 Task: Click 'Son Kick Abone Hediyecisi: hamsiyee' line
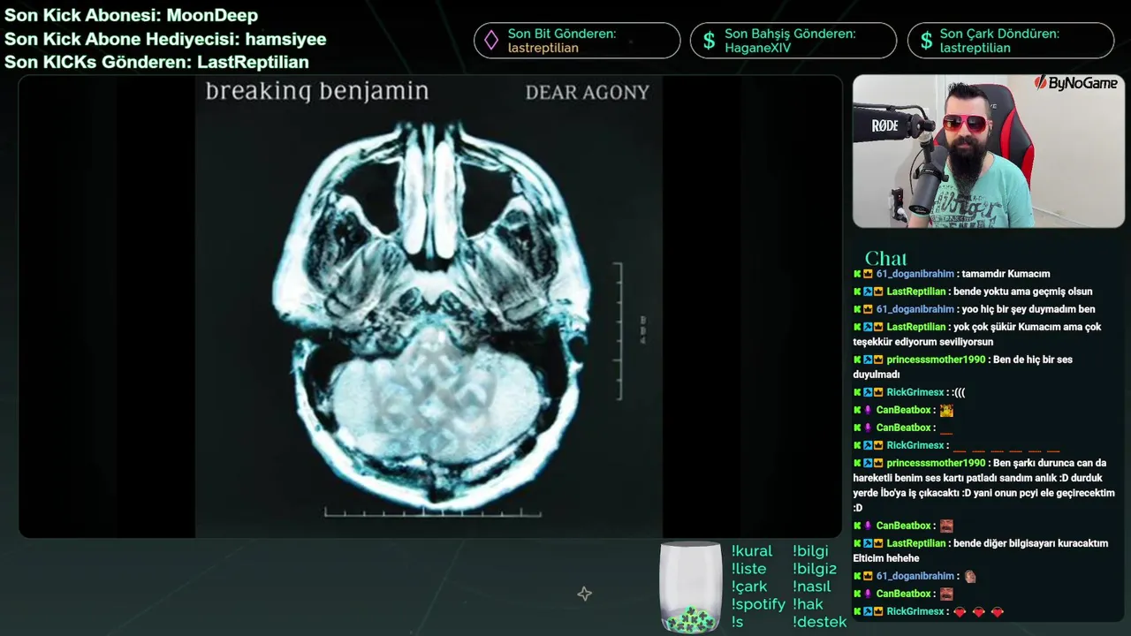165,40
